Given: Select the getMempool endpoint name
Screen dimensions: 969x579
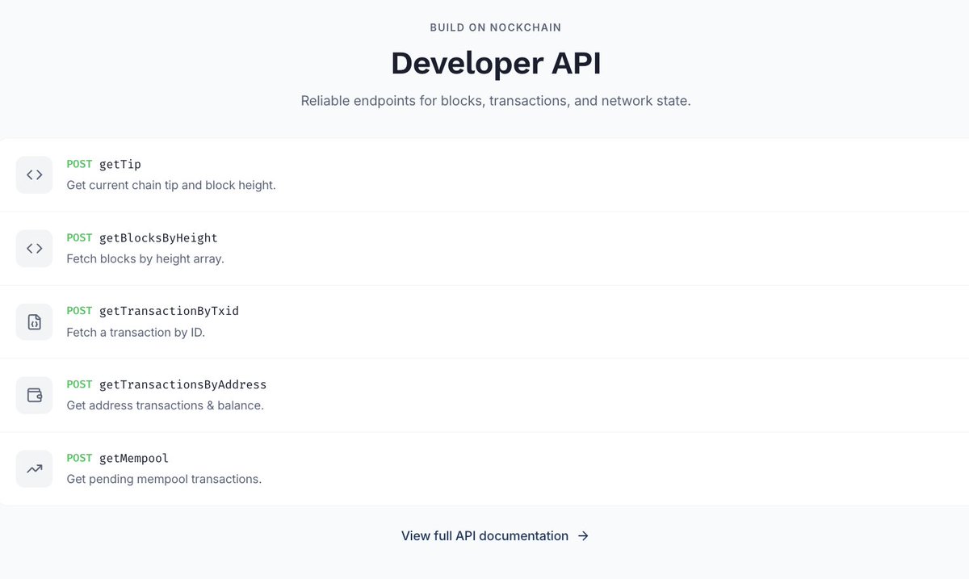Looking at the screenshot, I should coord(134,458).
